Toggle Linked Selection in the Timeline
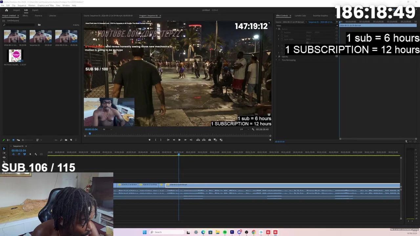Screen dimensions: 420x236 tap(24, 154)
